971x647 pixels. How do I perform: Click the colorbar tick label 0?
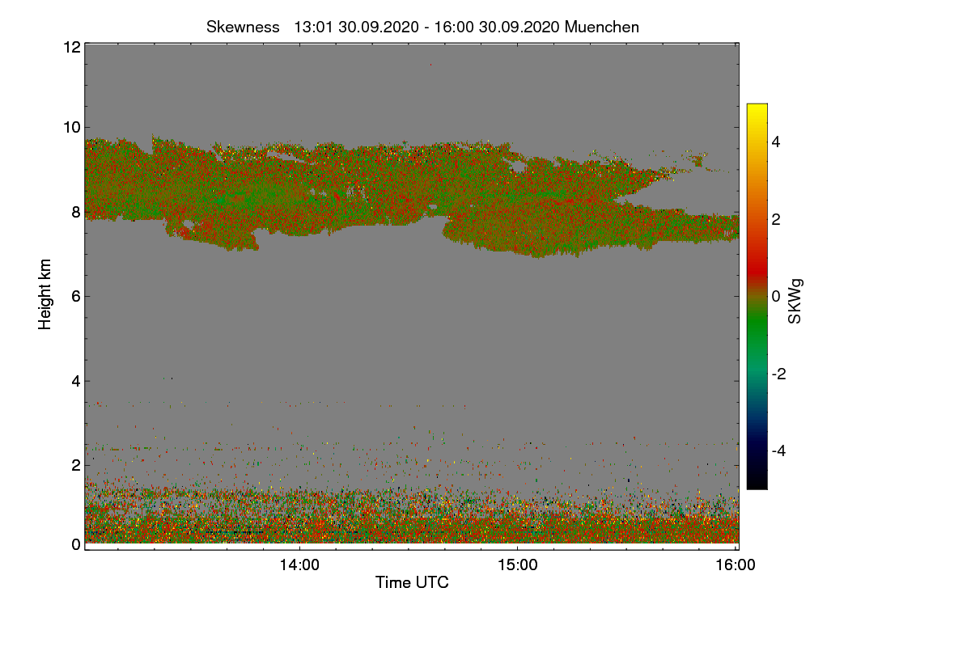(776, 296)
